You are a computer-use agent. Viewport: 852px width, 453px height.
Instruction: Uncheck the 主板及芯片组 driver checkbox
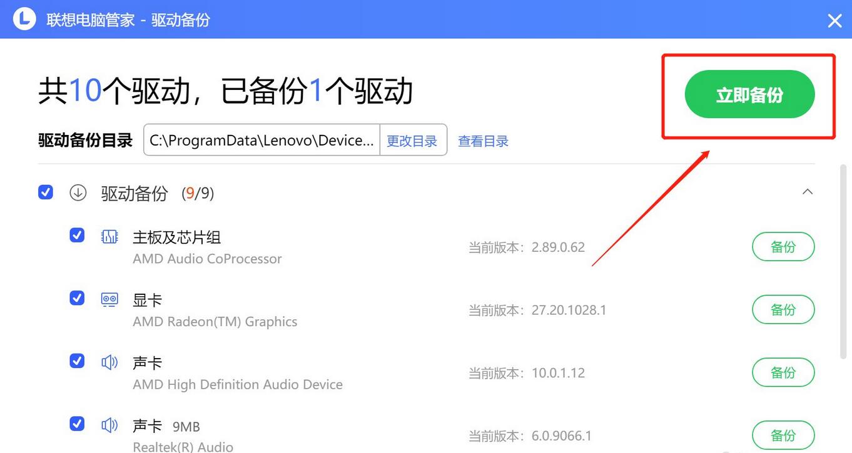point(77,235)
